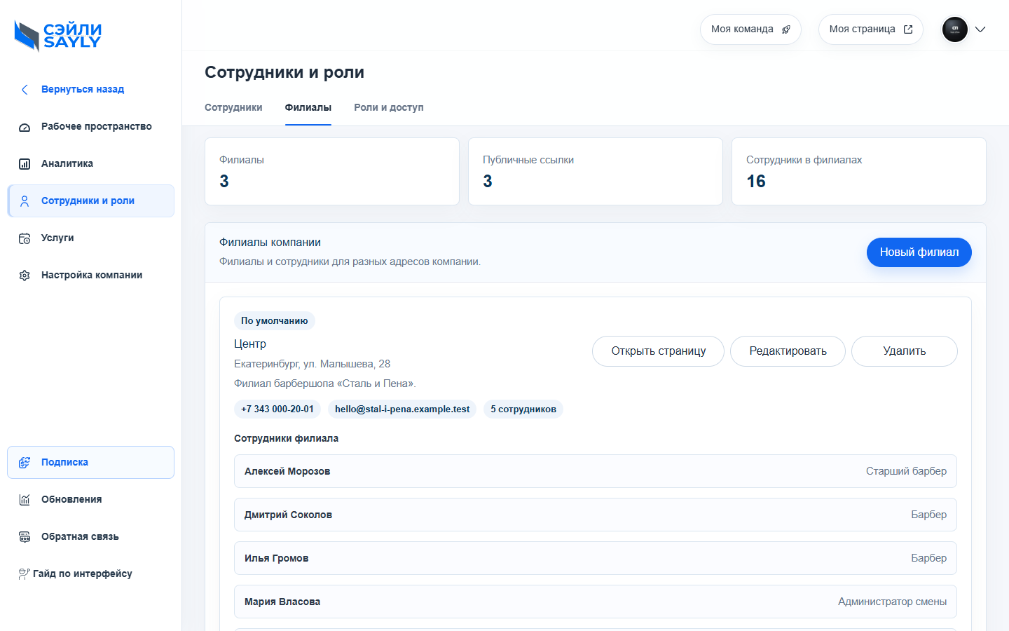The height and width of the screenshot is (631, 1009).
Task: Switch to Роли и доступ tab
Action: (x=389, y=107)
